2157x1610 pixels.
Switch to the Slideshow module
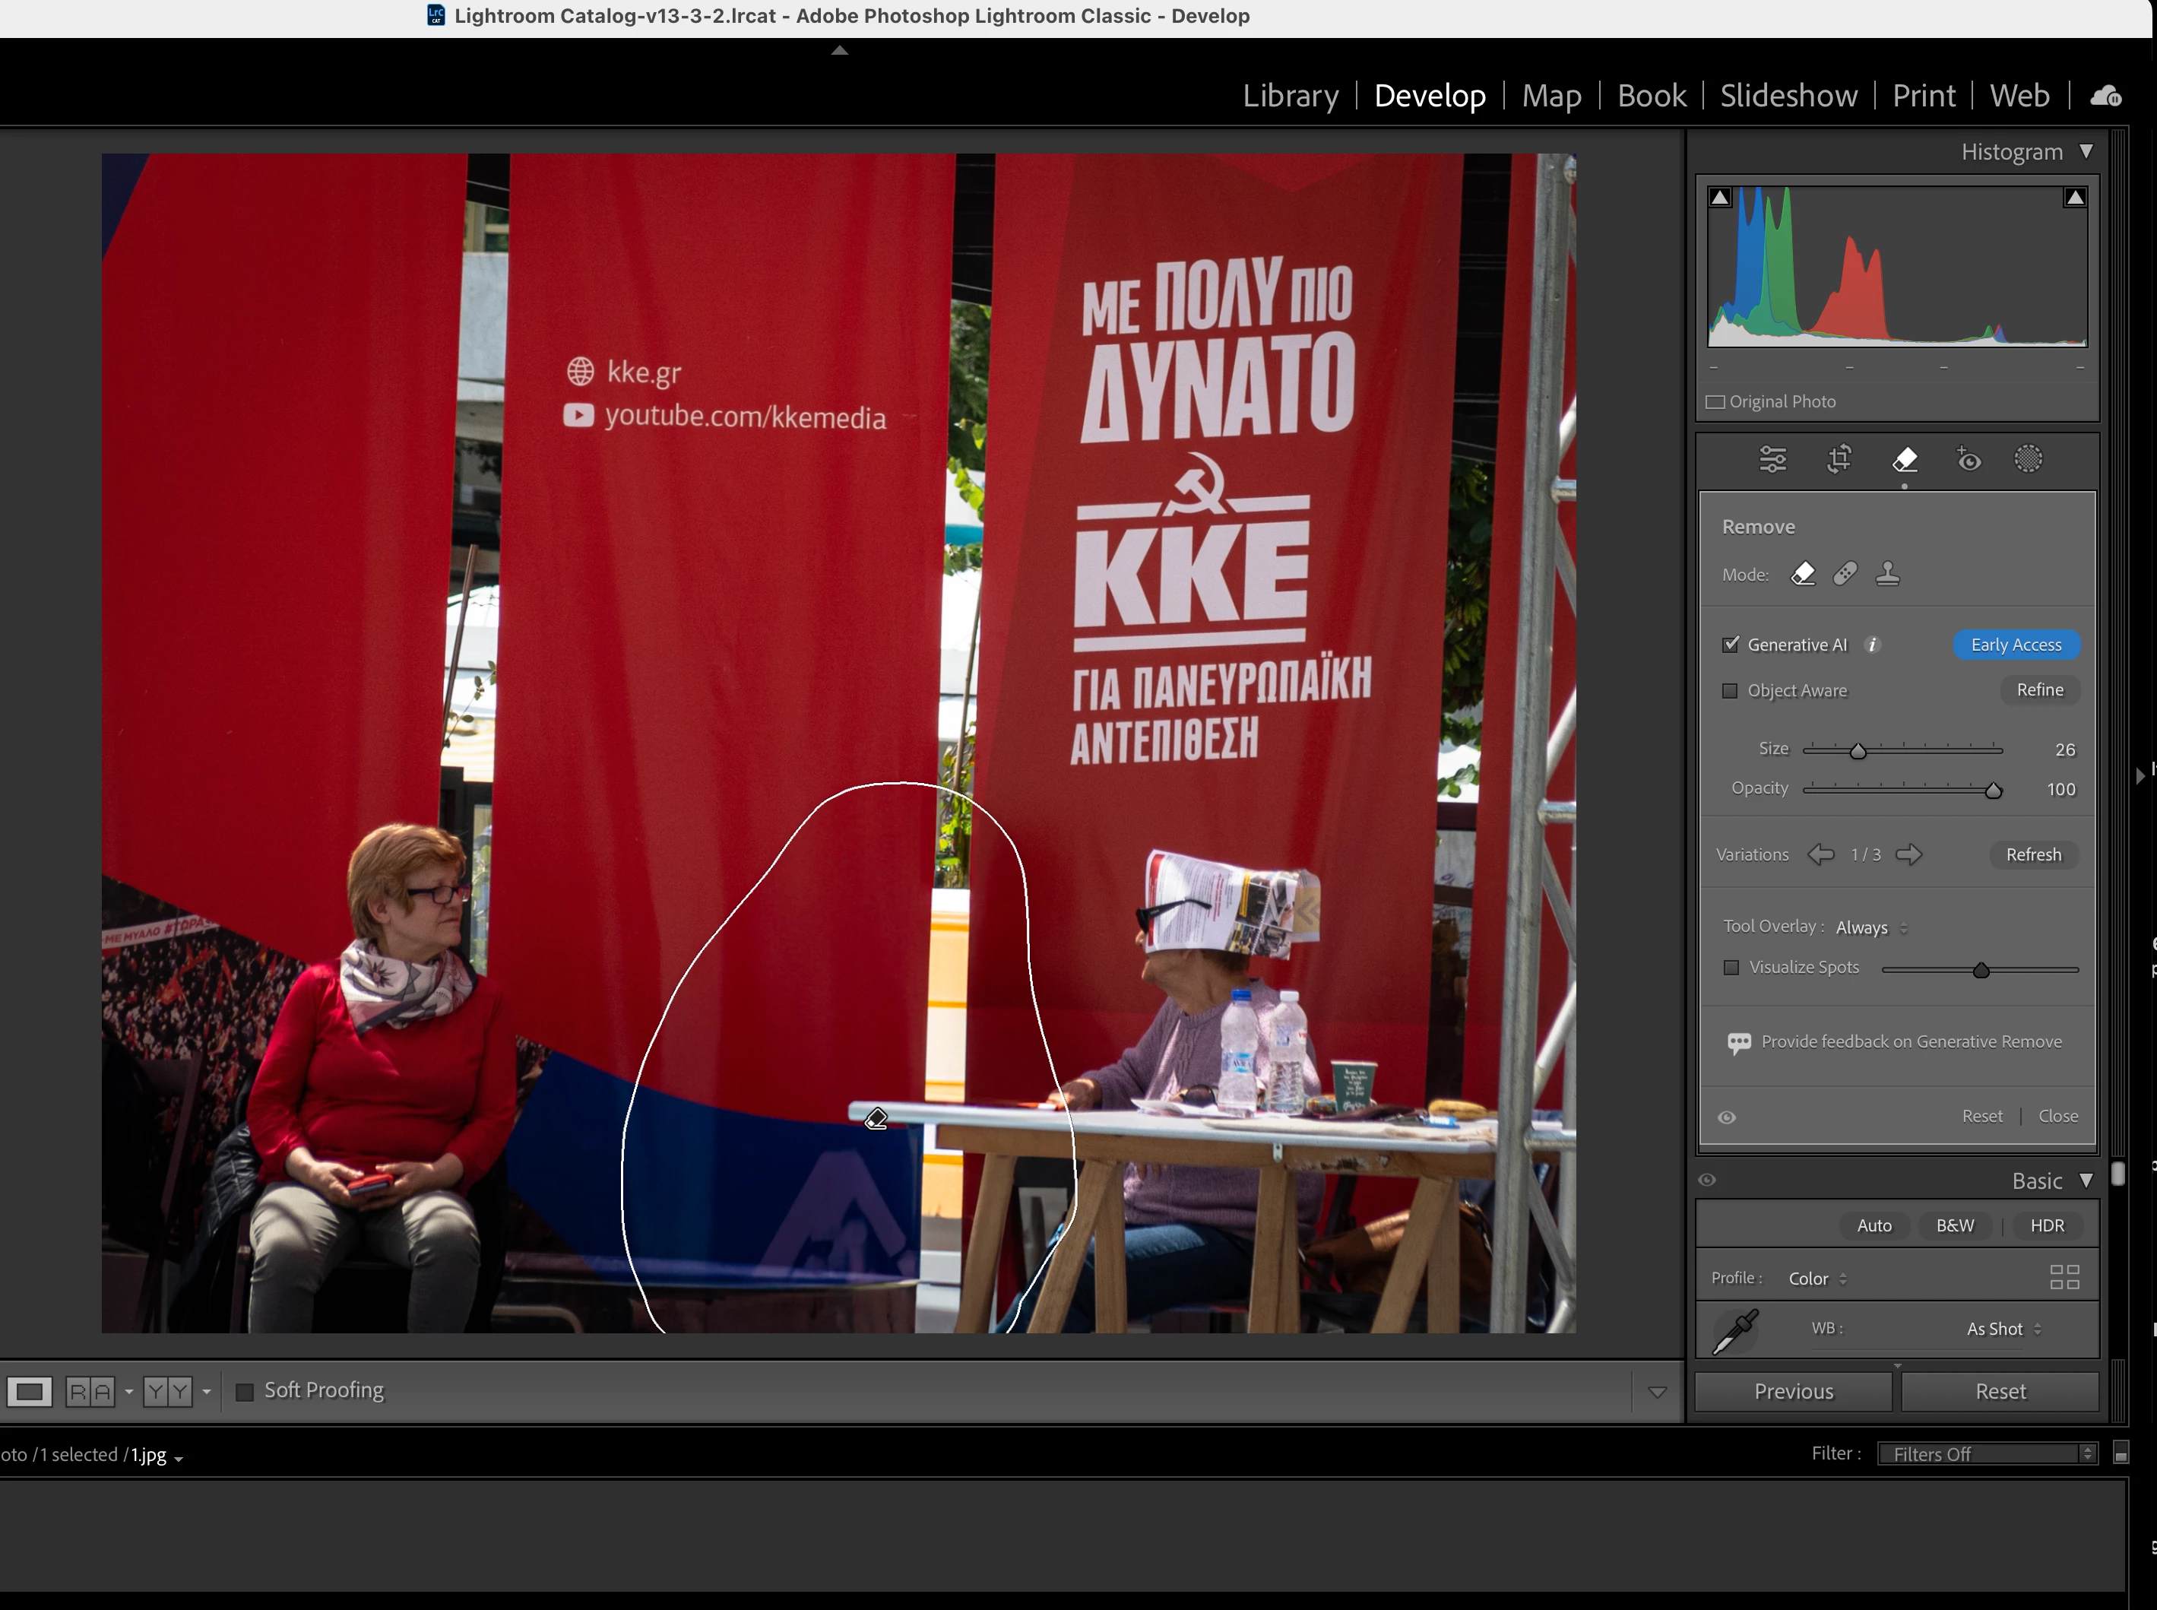click(x=1788, y=97)
